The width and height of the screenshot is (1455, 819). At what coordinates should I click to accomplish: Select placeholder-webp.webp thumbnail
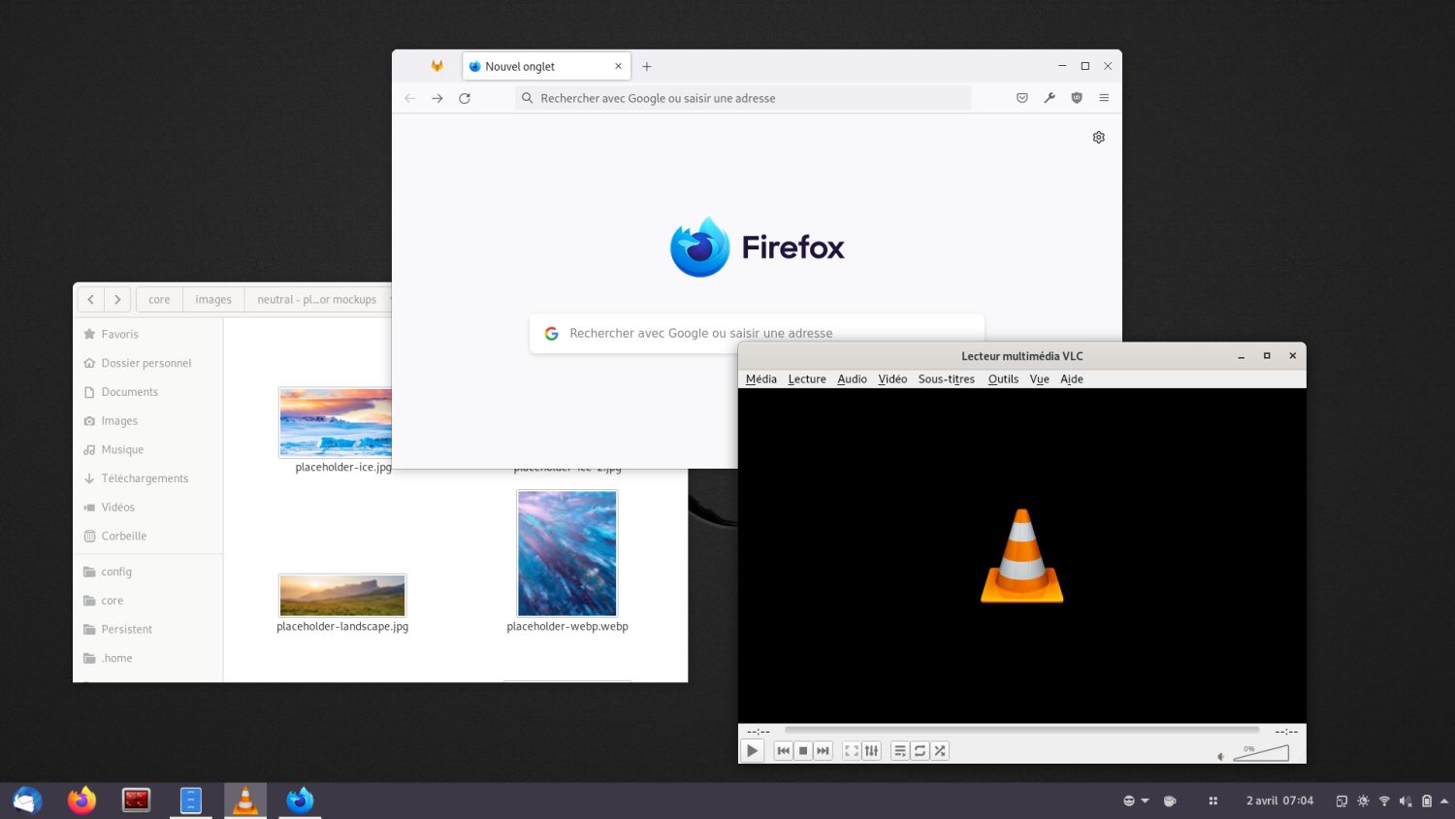[567, 553]
